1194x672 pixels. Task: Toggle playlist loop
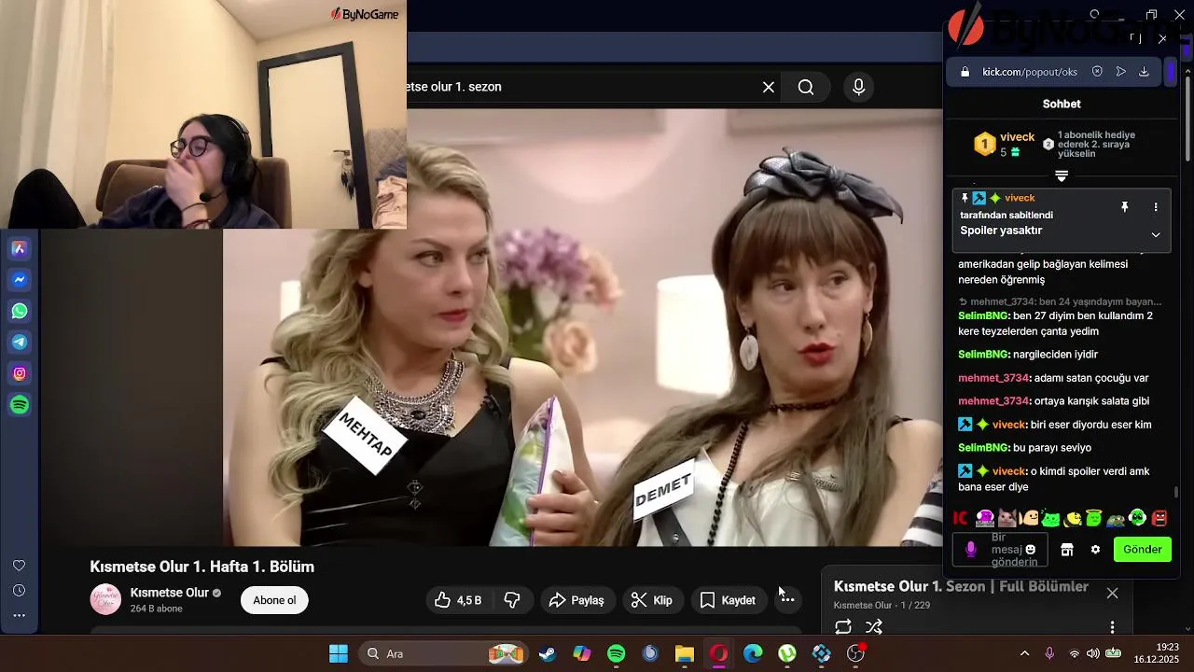[843, 627]
